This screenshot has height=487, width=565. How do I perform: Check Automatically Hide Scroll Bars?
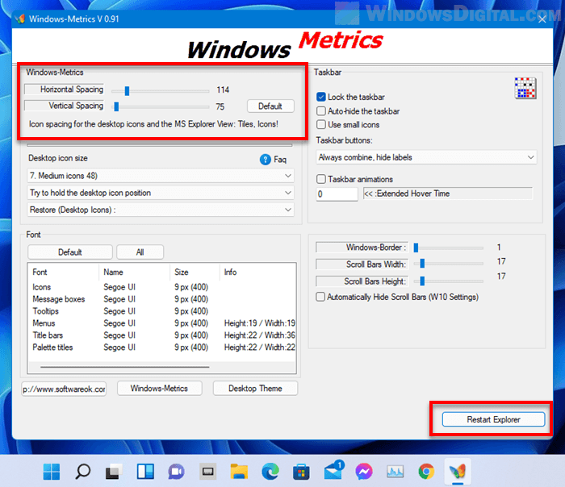pos(320,297)
